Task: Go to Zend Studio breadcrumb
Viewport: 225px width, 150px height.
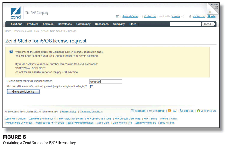Action: point(33,31)
